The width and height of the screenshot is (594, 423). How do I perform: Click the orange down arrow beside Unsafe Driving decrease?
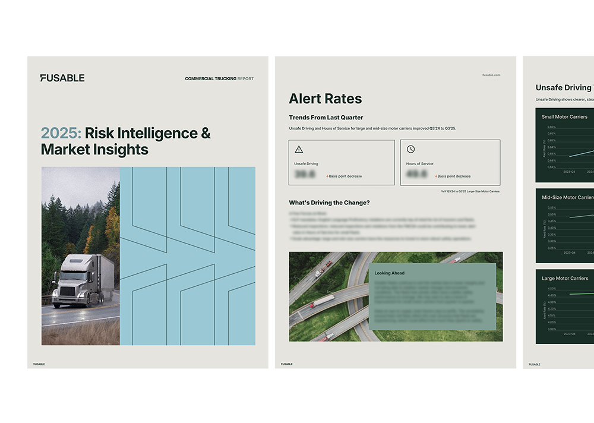pyautogui.click(x=327, y=176)
